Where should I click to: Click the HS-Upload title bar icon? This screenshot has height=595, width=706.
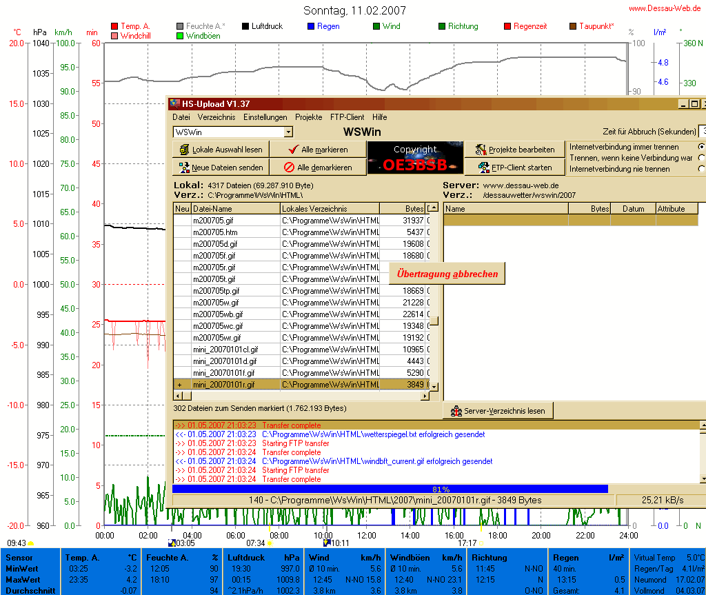pos(175,104)
